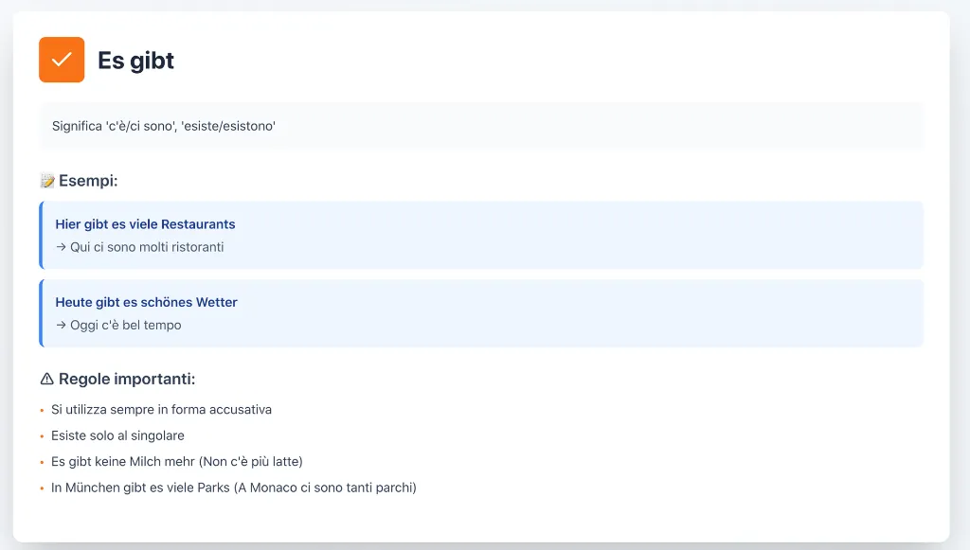Click rule 'Esiste solo al singolare'
Screen dimensions: 970x550
point(117,435)
